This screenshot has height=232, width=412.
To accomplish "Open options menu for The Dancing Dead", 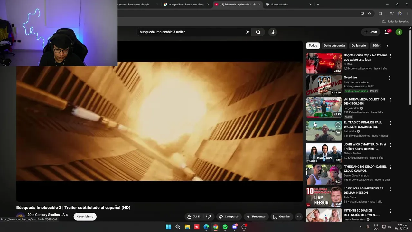I will click(x=391, y=167).
